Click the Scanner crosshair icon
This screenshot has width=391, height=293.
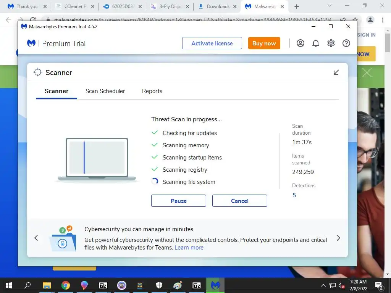click(x=38, y=72)
